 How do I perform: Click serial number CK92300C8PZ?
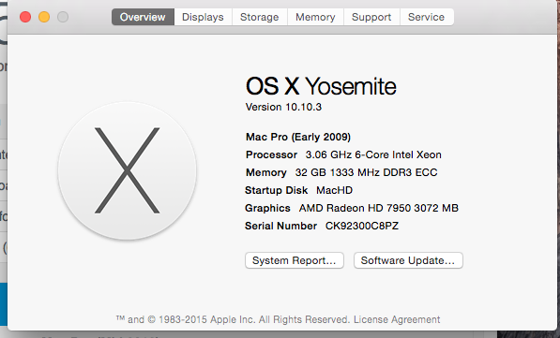362,226
